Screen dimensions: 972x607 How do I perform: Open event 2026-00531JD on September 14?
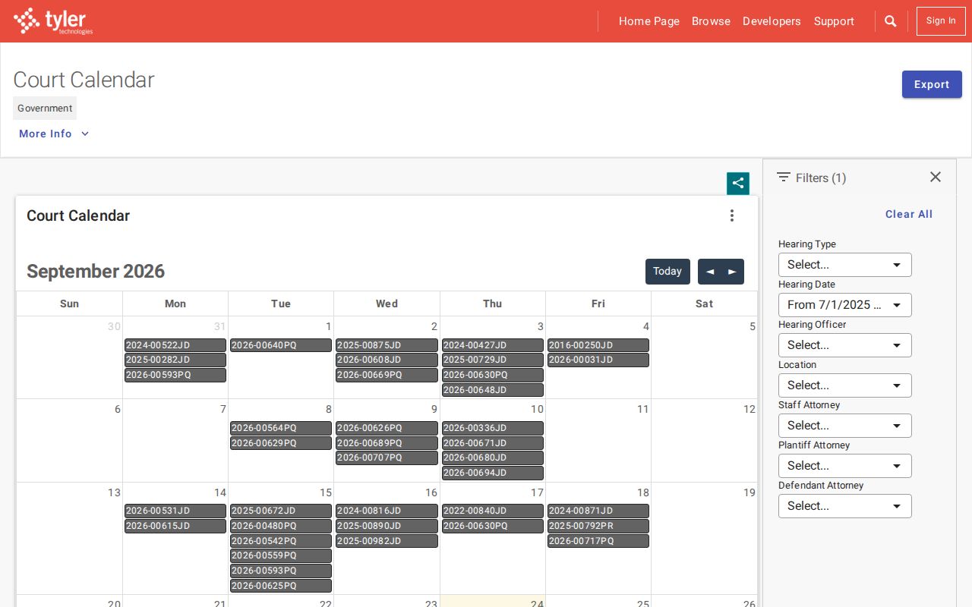pyautogui.click(x=175, y=511)
